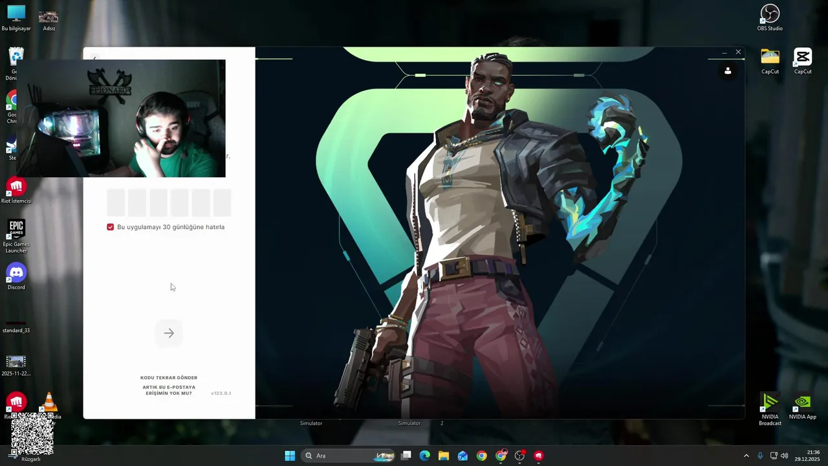The image size is (828, 466).
Task: Select the NVIDIA App desktop icon
Action: [802, 406]
